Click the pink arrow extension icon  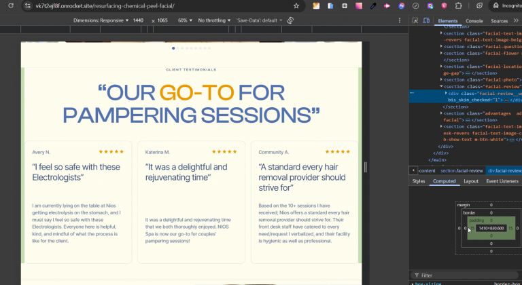[387, 5]
